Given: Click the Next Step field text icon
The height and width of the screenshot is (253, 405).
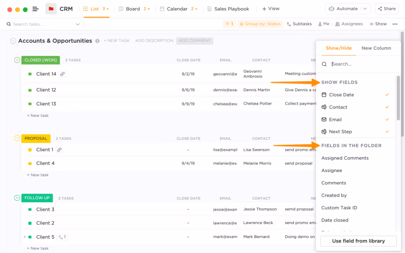Looking at the screenshot, I should tap(324, 132).
